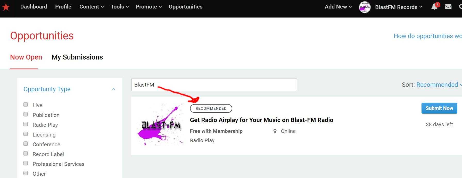Tick the Other checkbox

tap(26, 173)
